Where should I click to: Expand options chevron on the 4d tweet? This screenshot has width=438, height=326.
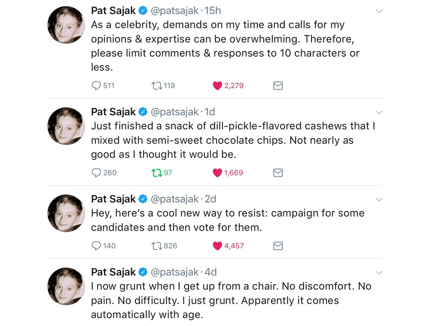(x=379, y=273)
